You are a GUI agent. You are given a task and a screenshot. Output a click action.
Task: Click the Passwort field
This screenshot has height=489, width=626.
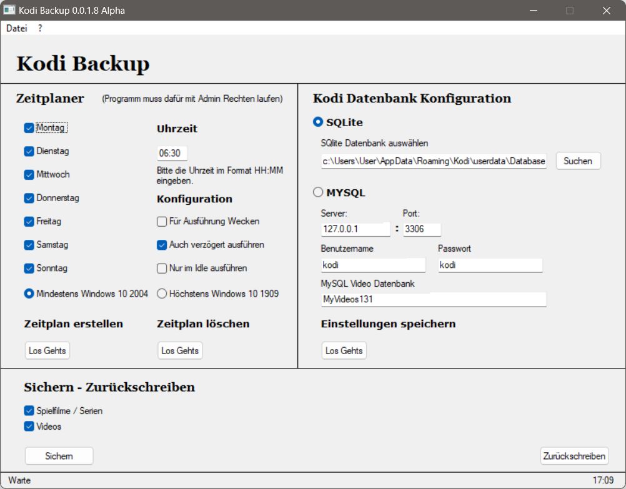pos(490,265)
